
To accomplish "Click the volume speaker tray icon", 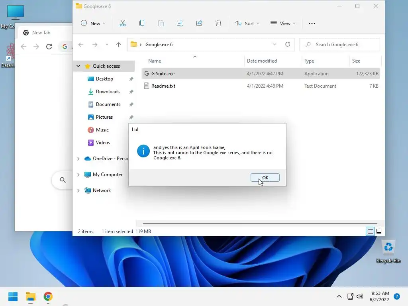I will 360,296.
